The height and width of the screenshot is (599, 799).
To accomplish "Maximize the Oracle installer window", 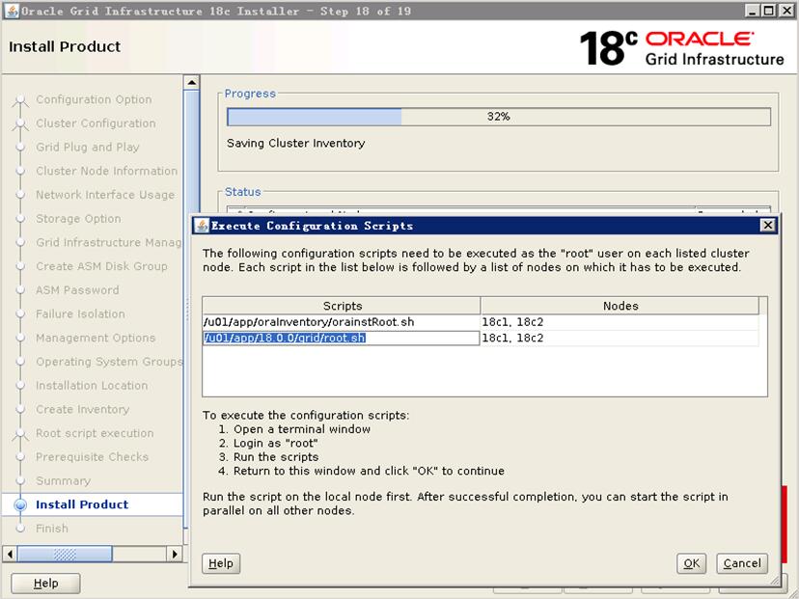I will click(769, 11).
